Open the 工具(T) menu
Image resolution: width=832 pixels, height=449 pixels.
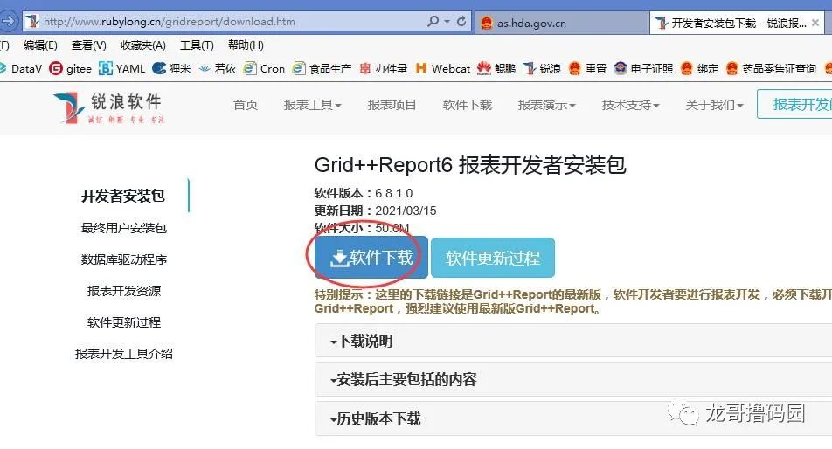click(197, 45)
